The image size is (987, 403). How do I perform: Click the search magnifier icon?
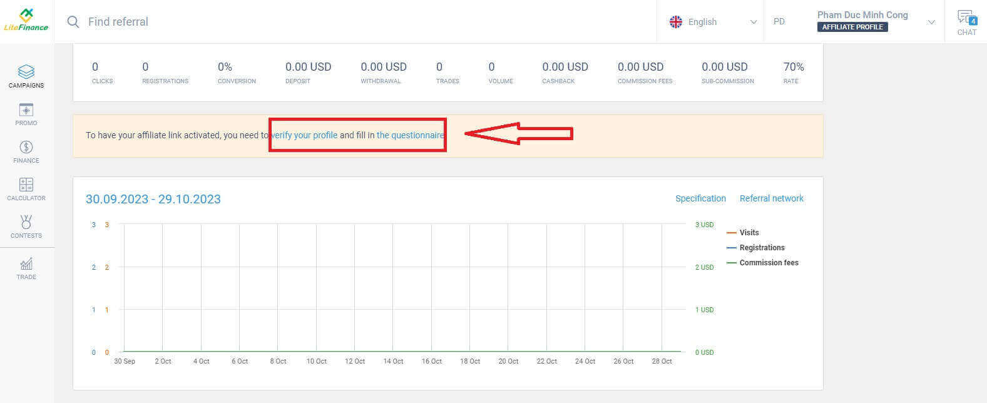coord(73,22)
